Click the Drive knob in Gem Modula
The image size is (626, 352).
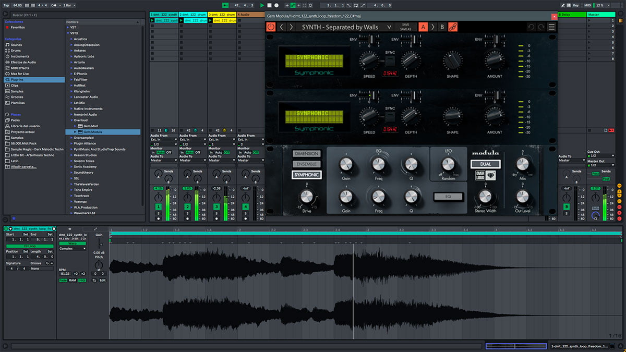(x=307, y=197)
